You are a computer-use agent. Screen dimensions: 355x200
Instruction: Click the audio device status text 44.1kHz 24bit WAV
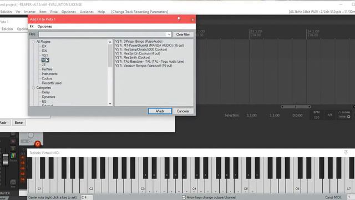[322, 12]
